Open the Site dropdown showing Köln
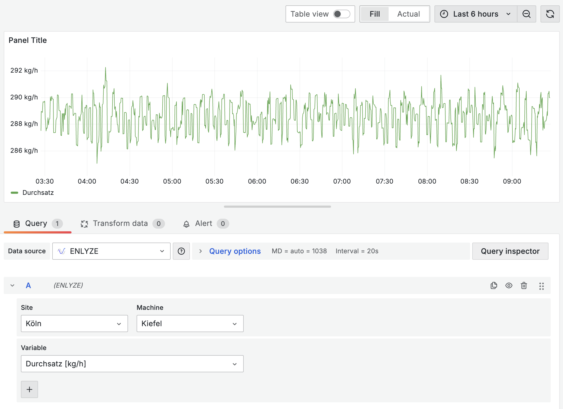The width and height of the screenshot is (563, 409). point(74,324)
